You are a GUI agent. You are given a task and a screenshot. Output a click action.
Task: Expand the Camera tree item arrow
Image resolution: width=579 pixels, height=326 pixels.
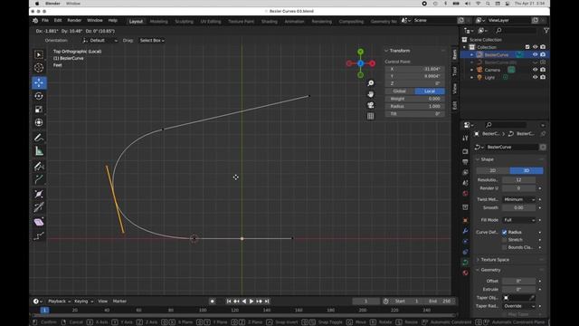click(471, 70)
